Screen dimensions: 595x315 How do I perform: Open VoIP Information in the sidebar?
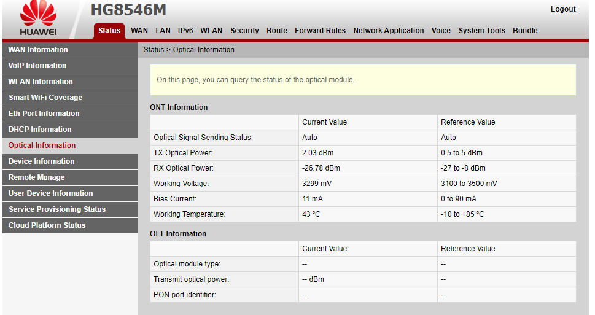click(x=70, y=66)
